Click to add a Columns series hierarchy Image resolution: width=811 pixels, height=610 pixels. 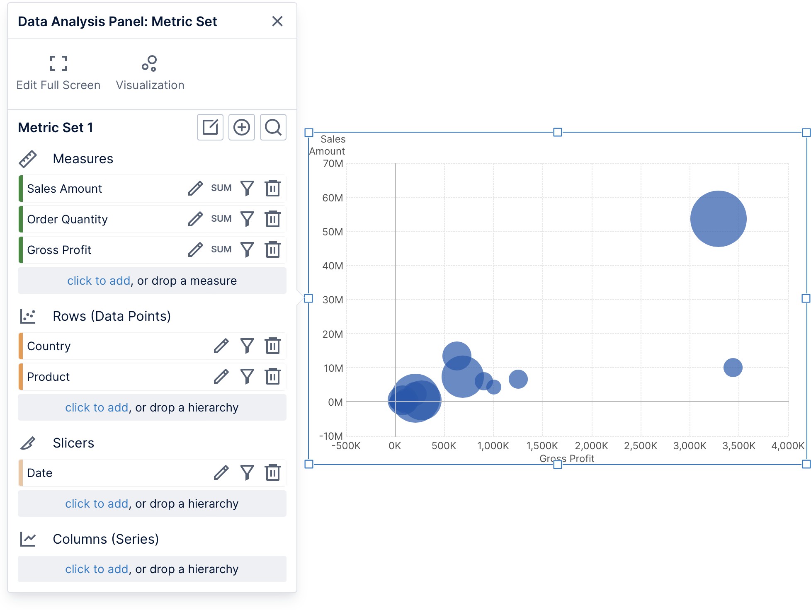coord(96,569)
